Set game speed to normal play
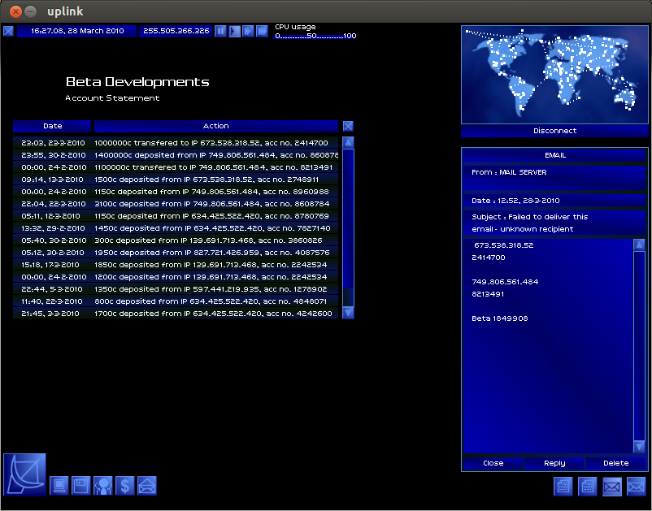 (x=234, y=31)
